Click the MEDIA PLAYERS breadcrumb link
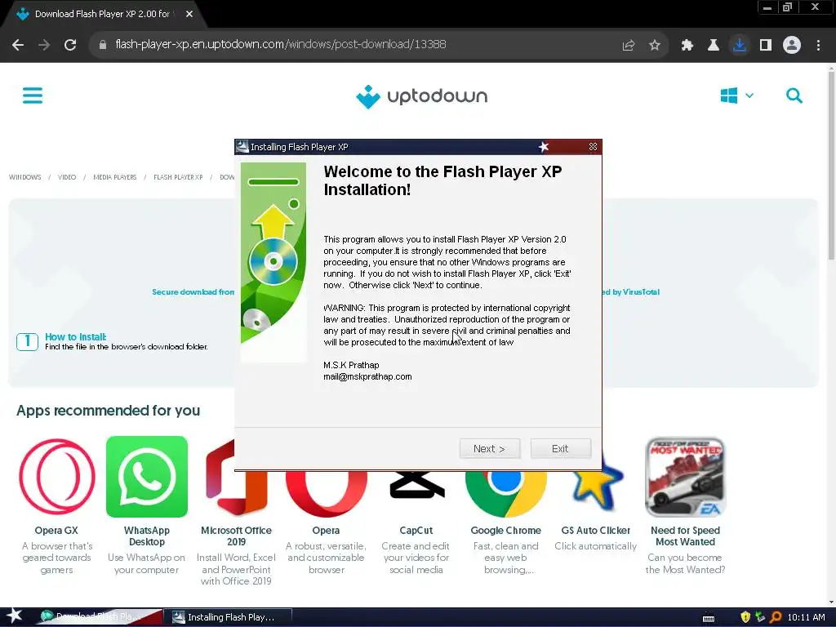The width and height of the screenshot is (836, 627). tap(115, 177)
